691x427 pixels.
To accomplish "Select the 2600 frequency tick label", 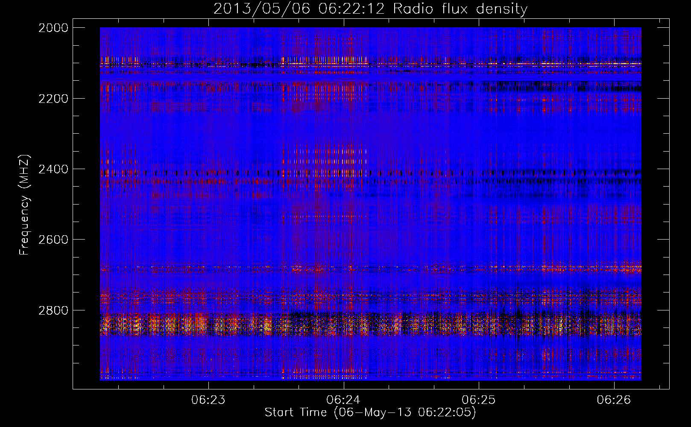I will tap(53, 240).
